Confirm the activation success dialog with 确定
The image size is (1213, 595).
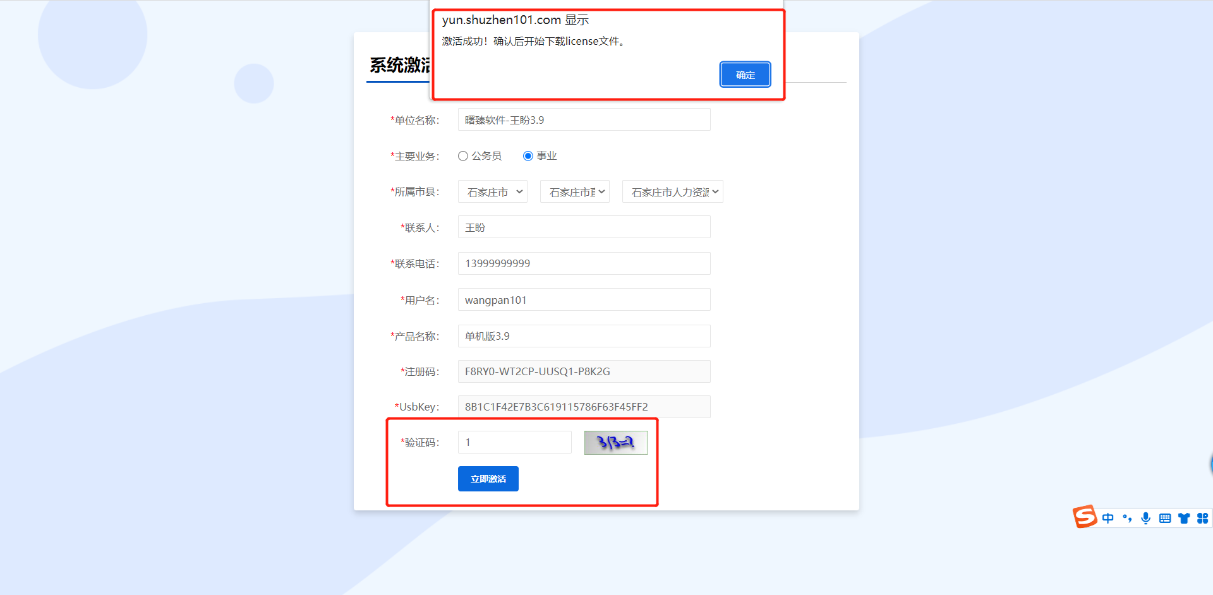point(745,75)
